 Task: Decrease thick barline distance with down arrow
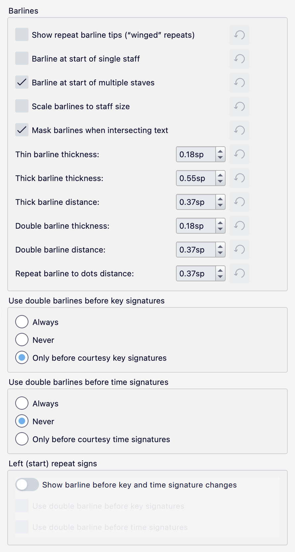220,205
